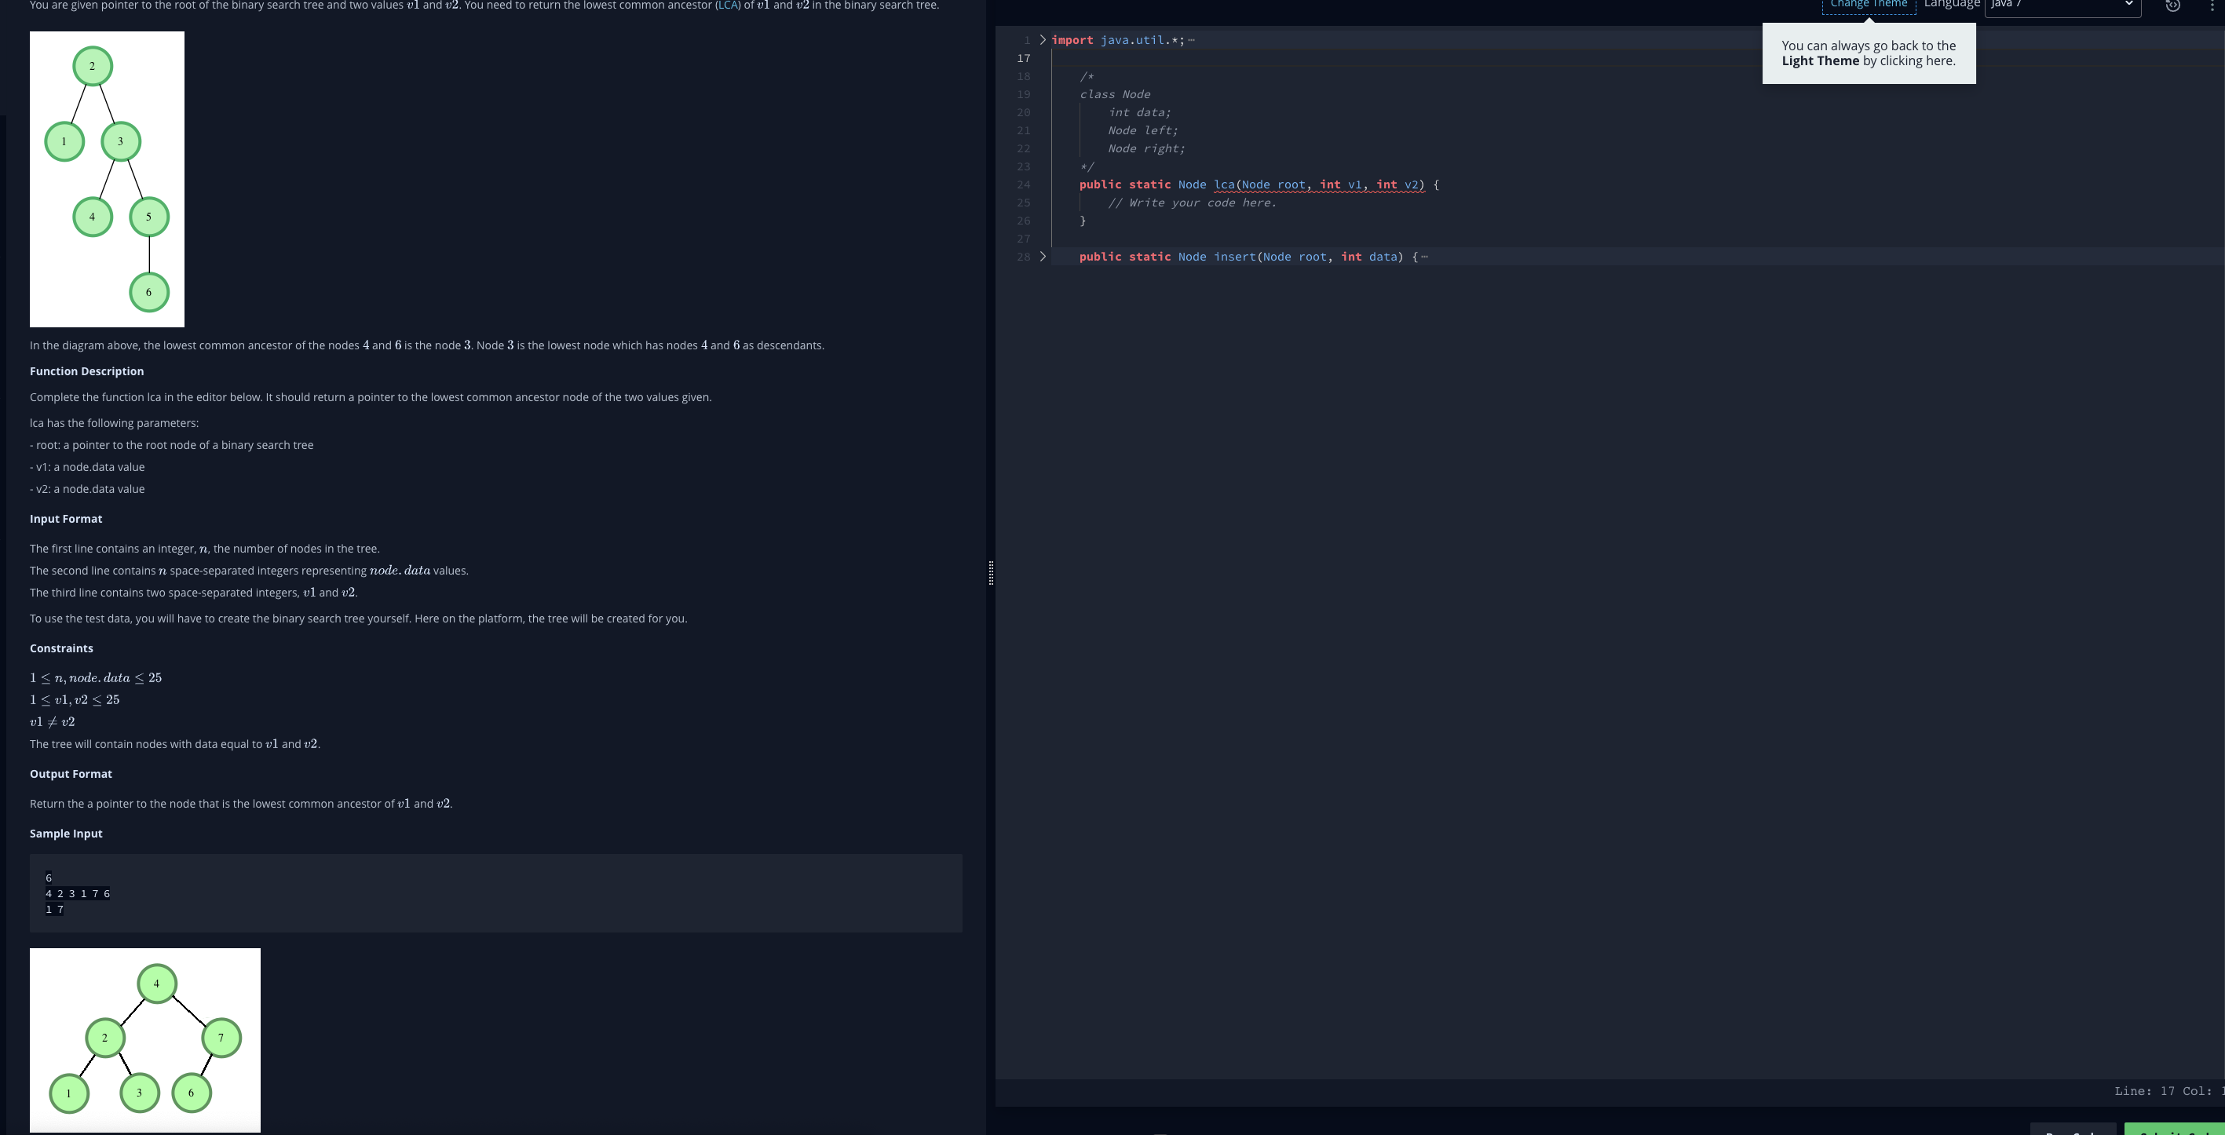Click the reset code history icon
This screenshot has height=1135, width=2225.
point(2172,5)
